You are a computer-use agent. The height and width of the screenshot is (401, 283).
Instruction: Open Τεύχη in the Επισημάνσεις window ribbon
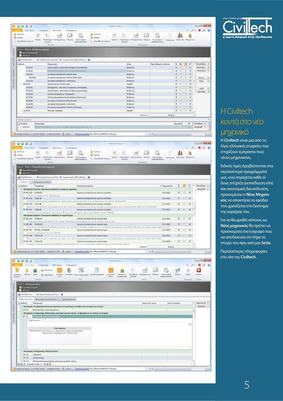[x=188, y=271]
